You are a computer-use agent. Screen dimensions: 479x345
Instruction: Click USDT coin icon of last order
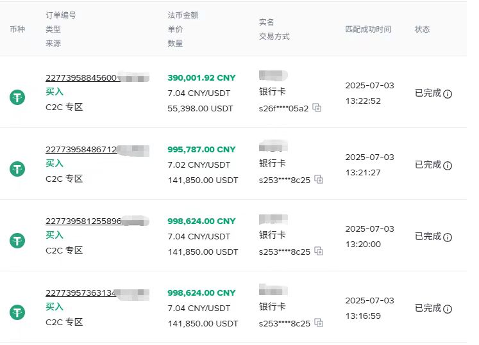(17, 312)
